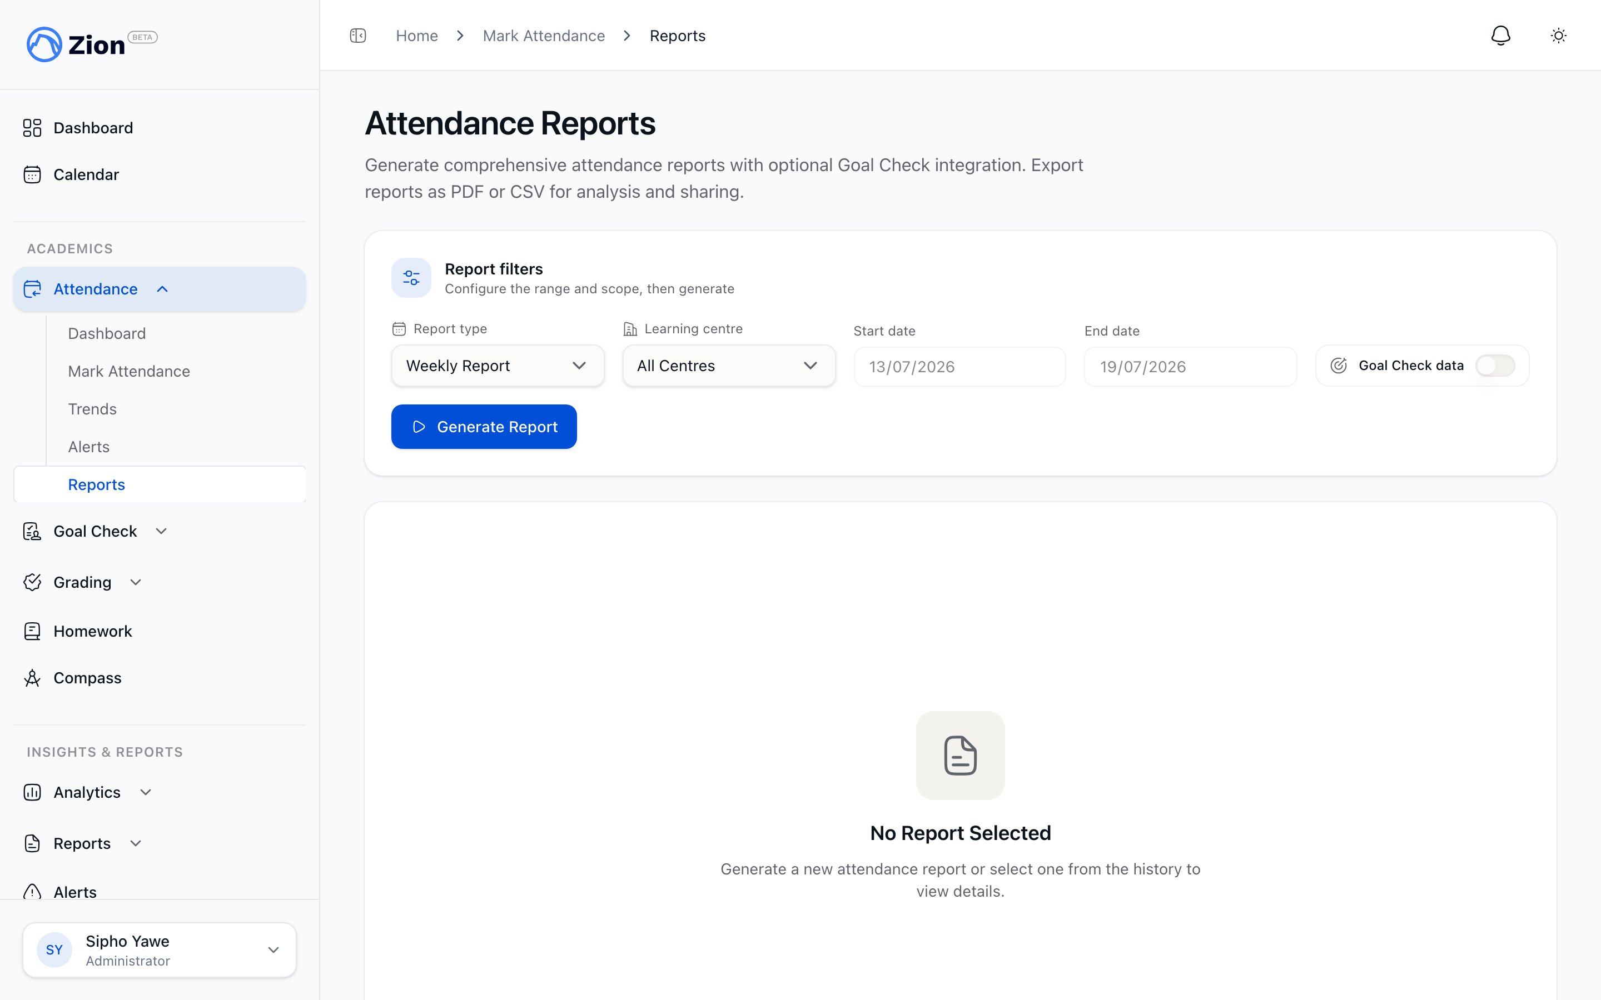The image size is (1601, 1000).
Task: Expand the Goal Check chevron
Action: point(161,531)
